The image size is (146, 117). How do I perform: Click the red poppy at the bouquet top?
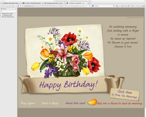(x=69, y=39)
